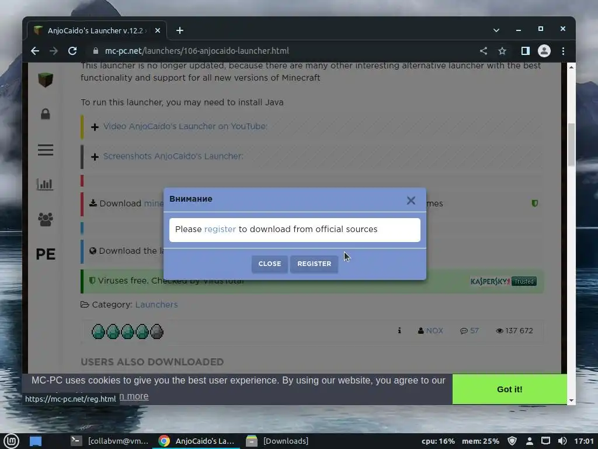The height and width of the screenshot is (449, 598).
Task: Dismiss the Внимание dialog with X icon
Action: [x=411, y=201]
